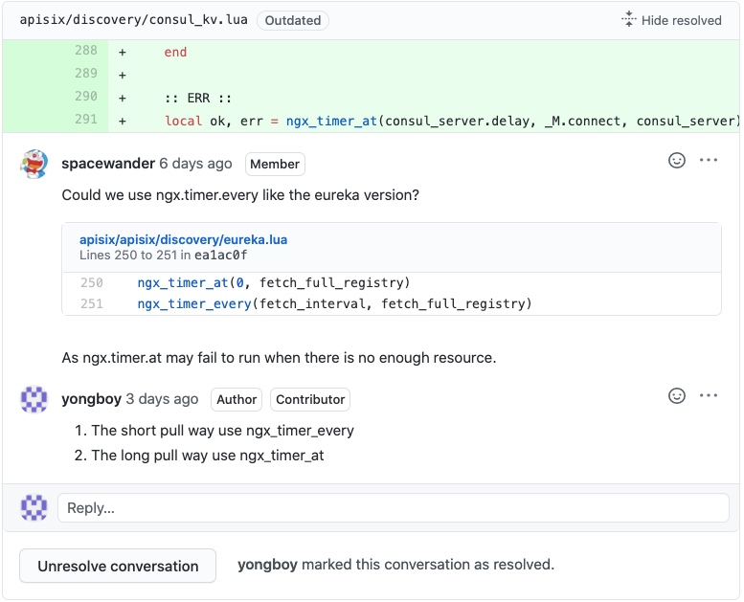Click yongboy in 'marked this conversation as resolved'
Screen dimensions: 744x602
(267, 565)
